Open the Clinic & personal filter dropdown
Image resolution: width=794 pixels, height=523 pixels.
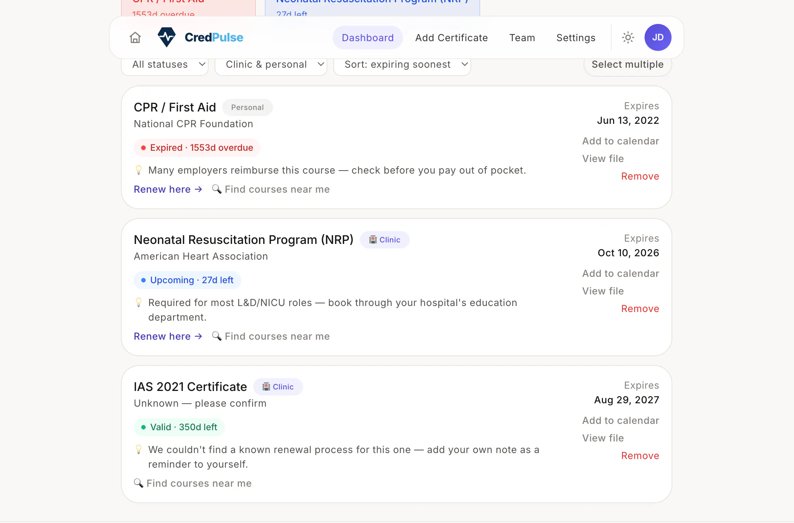click(271, 65)
